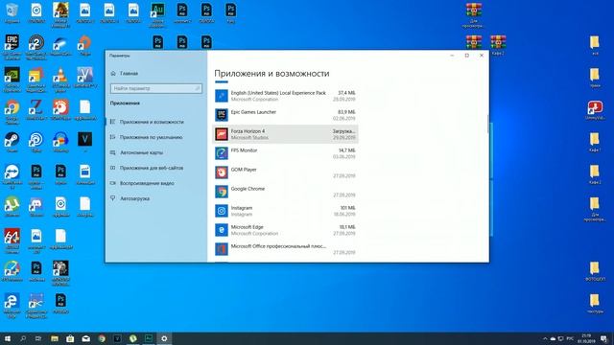
Task: Select the Steam desktop shortcut
Action: pos(12,143)
